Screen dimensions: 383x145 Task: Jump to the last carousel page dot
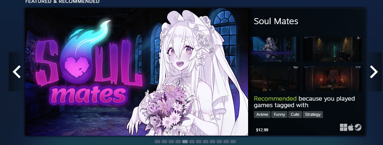click(x=233, y=142)
